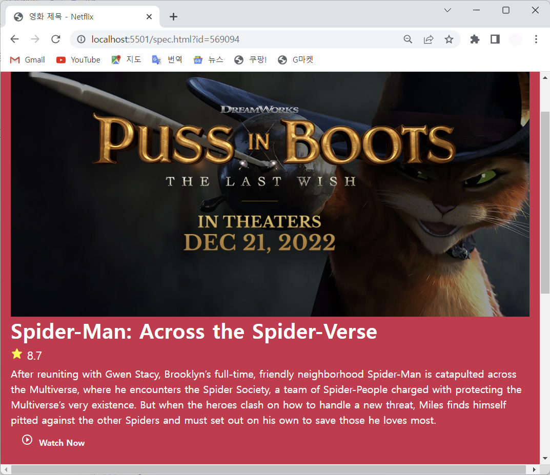Viewport: 550px width, 475px height.
Task: Open 뉴스 news bookmark
Action: coord(208,59)
